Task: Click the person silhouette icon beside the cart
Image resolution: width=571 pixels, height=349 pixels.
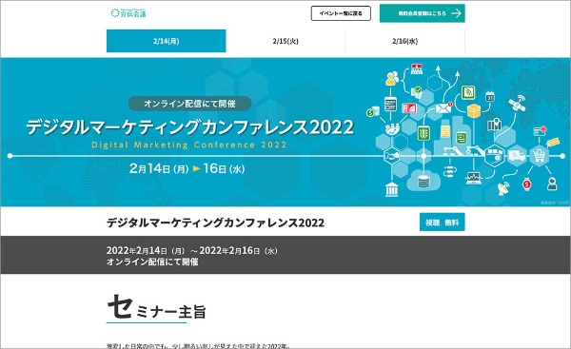Action: pos(552,184)
